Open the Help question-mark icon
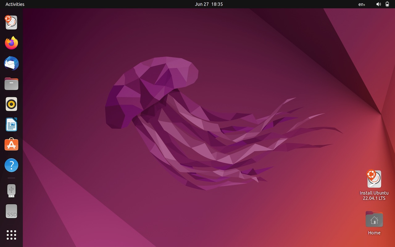The height and width of the screenshot is (247, 395). pyautogui.click(x=11, y=165)
